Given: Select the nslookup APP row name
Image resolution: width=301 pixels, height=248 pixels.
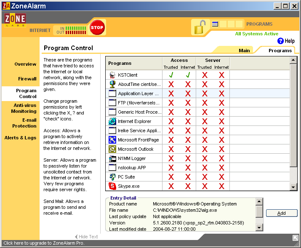Looking at the screenshot, I should 132,168.
